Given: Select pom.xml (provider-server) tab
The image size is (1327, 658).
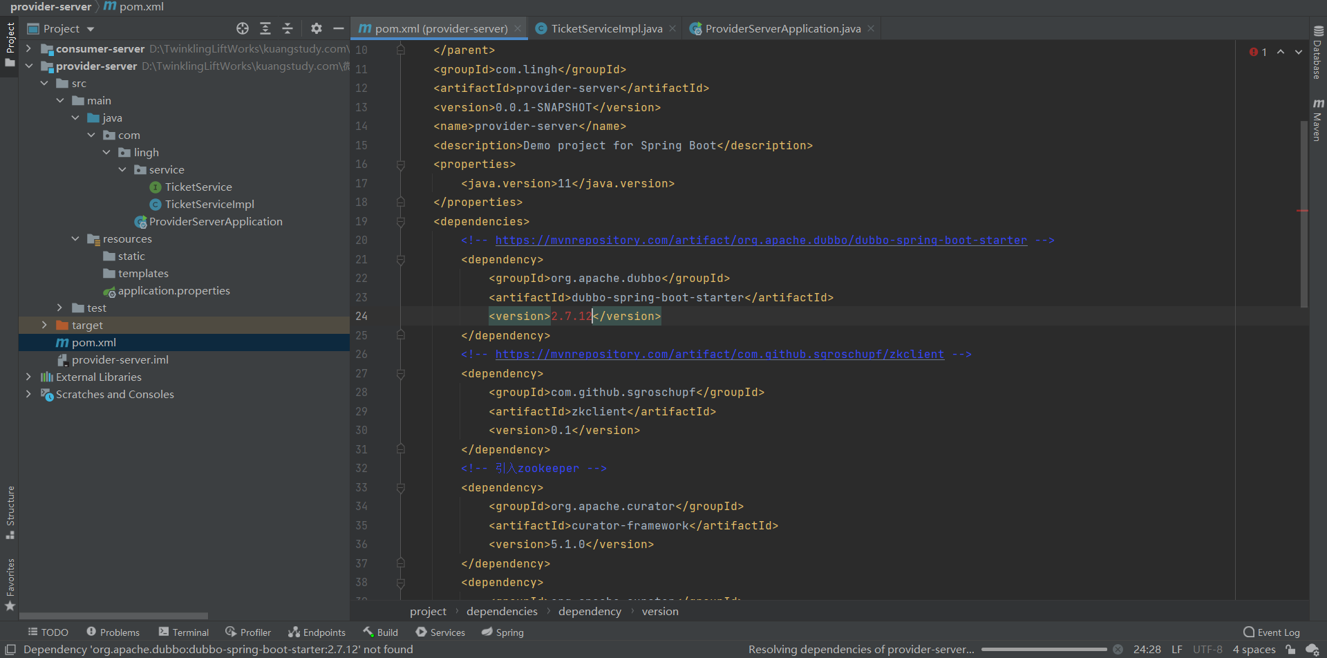Looking at the screenshot, I should pyautogui.click(x=439, y=28).
